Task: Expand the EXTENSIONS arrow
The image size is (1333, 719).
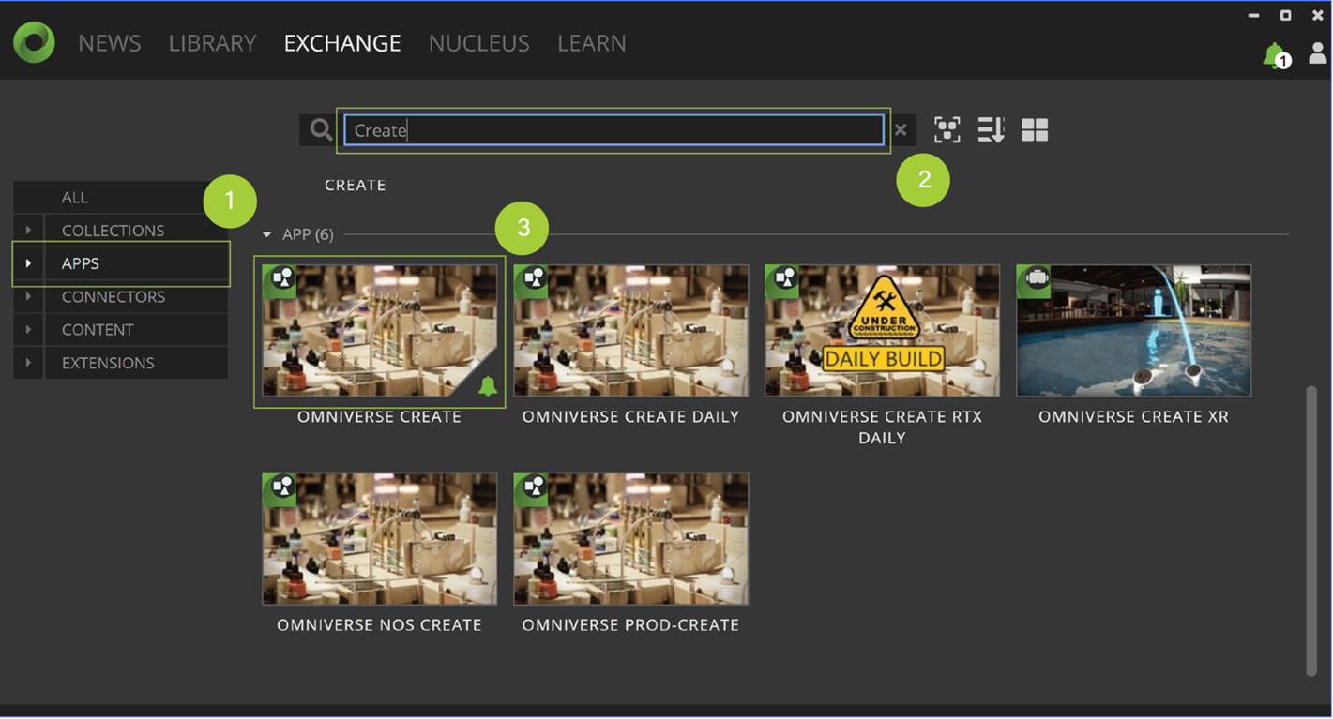Action: click(x=28, y=362)
